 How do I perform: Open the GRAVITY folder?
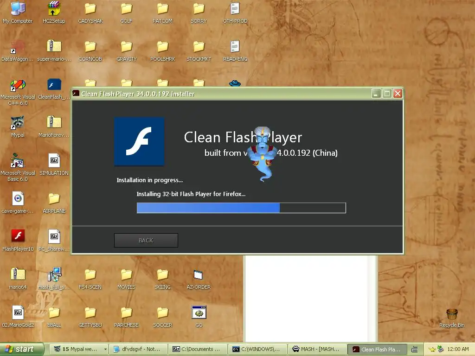point(126,51)
